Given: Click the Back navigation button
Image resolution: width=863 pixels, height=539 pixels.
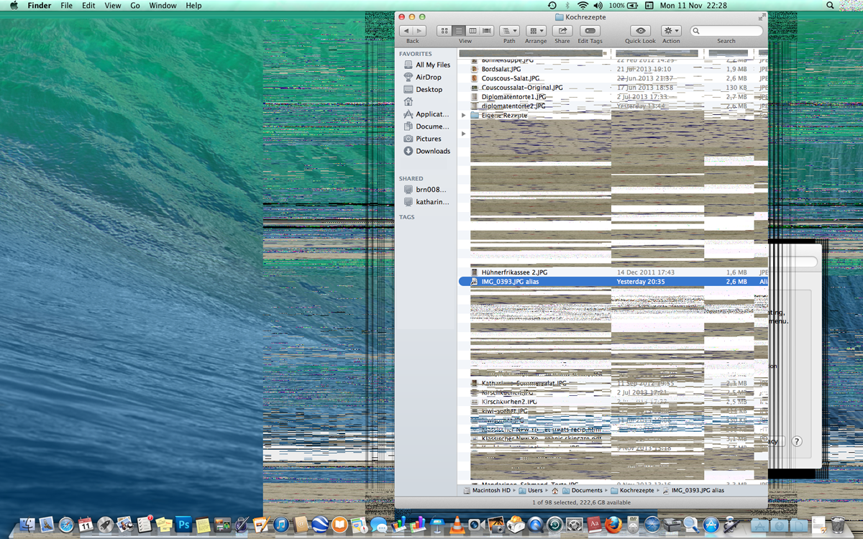Looking at the screenshot, I should coord(406,31).
